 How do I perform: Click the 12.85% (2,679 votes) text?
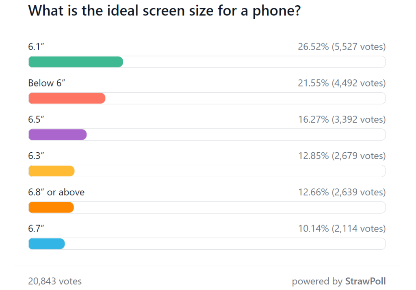pyautogui.click(x=341, y=156)
